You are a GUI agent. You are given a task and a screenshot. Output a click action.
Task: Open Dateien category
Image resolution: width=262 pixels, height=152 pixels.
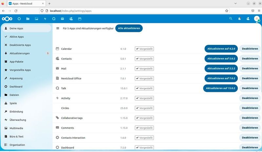point(27,95)
